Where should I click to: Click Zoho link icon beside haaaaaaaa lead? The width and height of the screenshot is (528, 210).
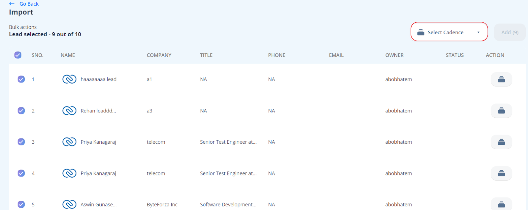click(69, 79)
